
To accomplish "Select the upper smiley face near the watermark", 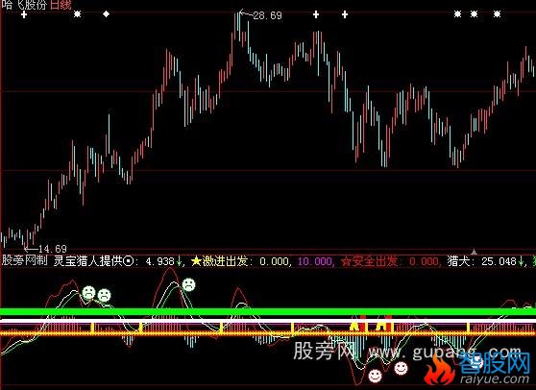I will tap(401, 368).
